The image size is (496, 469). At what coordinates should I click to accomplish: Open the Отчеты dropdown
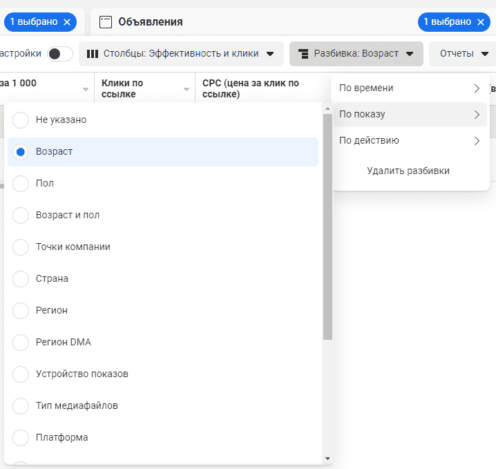[464, 54]
